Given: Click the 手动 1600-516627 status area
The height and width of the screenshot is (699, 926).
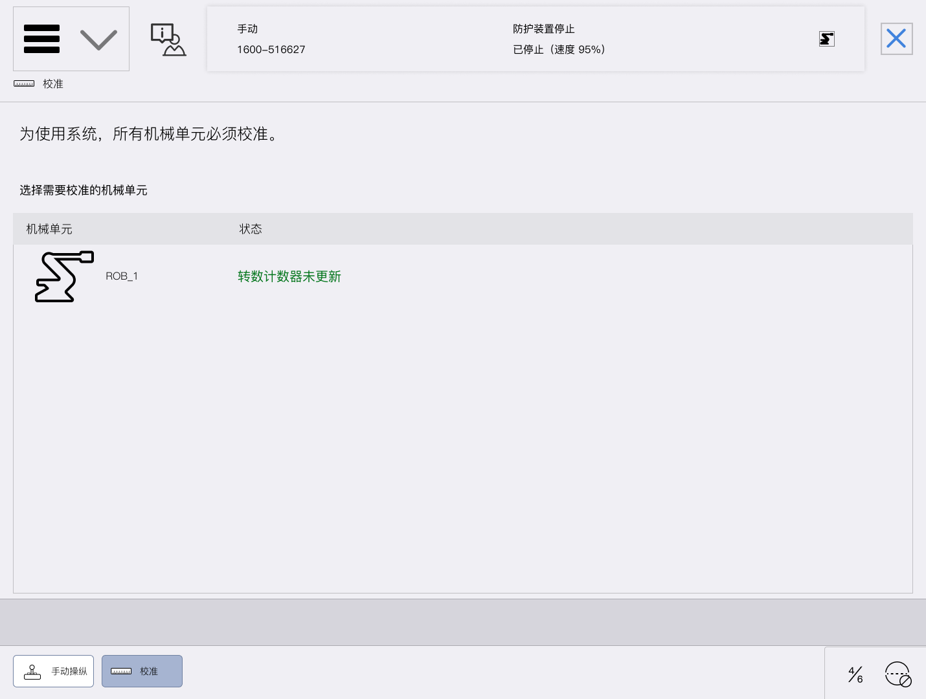Looking at the screenshot, I should pyautogui.click(x=271, y=39).
